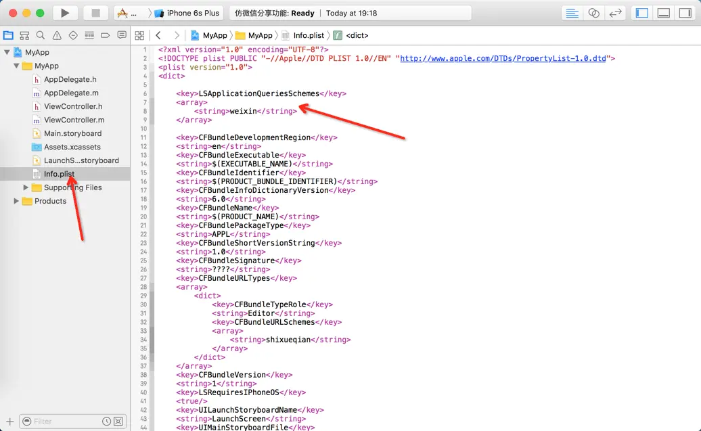Viewport: 701px width, 431px height.
Task: Click the CFBundleIdentifier key text
Action: coord(239,173)
